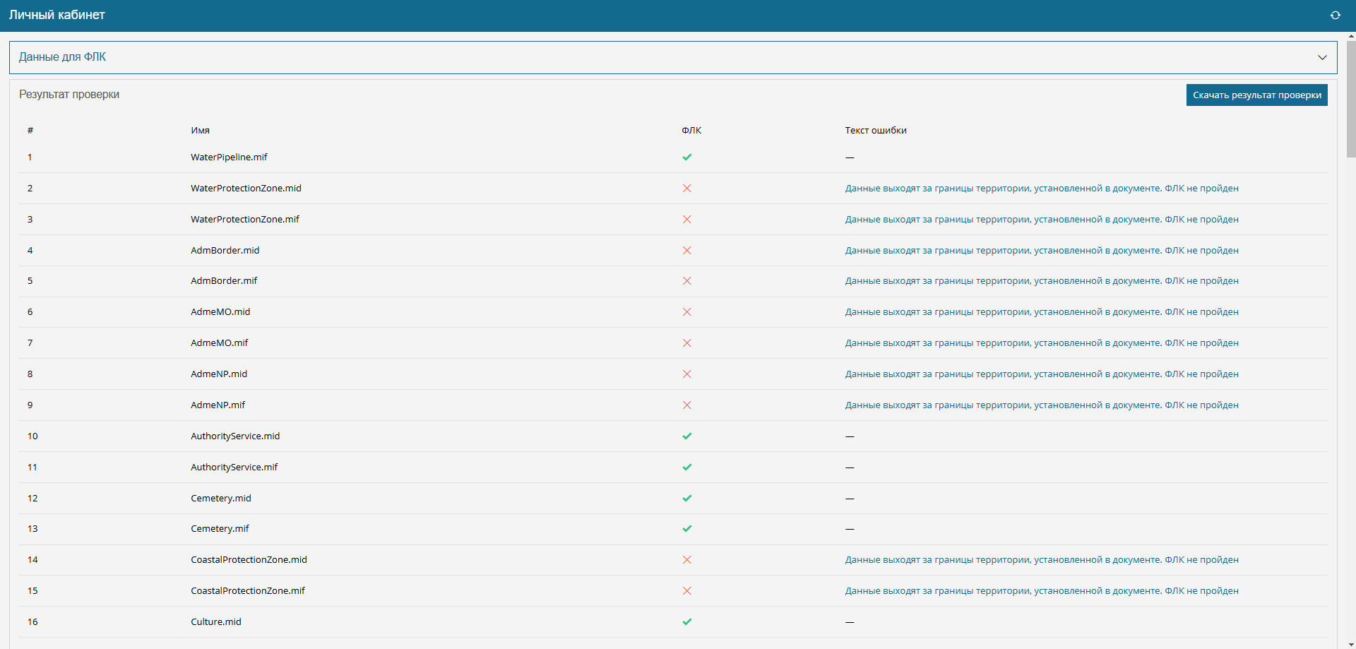Click error text for CoastalProtectionZone.mid
Screen dimensions: 1356x649
(x=1041, y=560)
